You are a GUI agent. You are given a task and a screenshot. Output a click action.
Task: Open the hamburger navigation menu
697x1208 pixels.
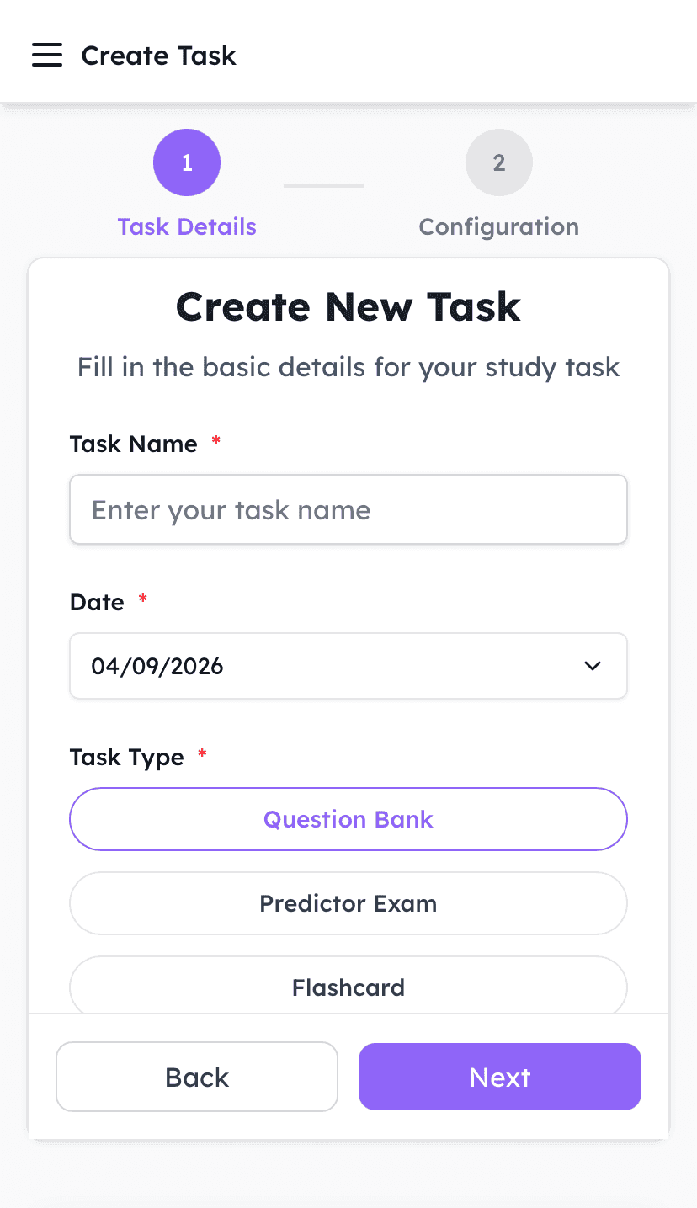tap(47, 56)
